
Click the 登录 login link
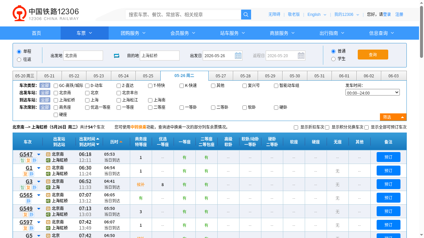click(387, 15)
